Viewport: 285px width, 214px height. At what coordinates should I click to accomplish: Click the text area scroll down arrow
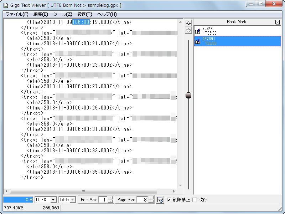pyautogui.click(x=180, y=185)
